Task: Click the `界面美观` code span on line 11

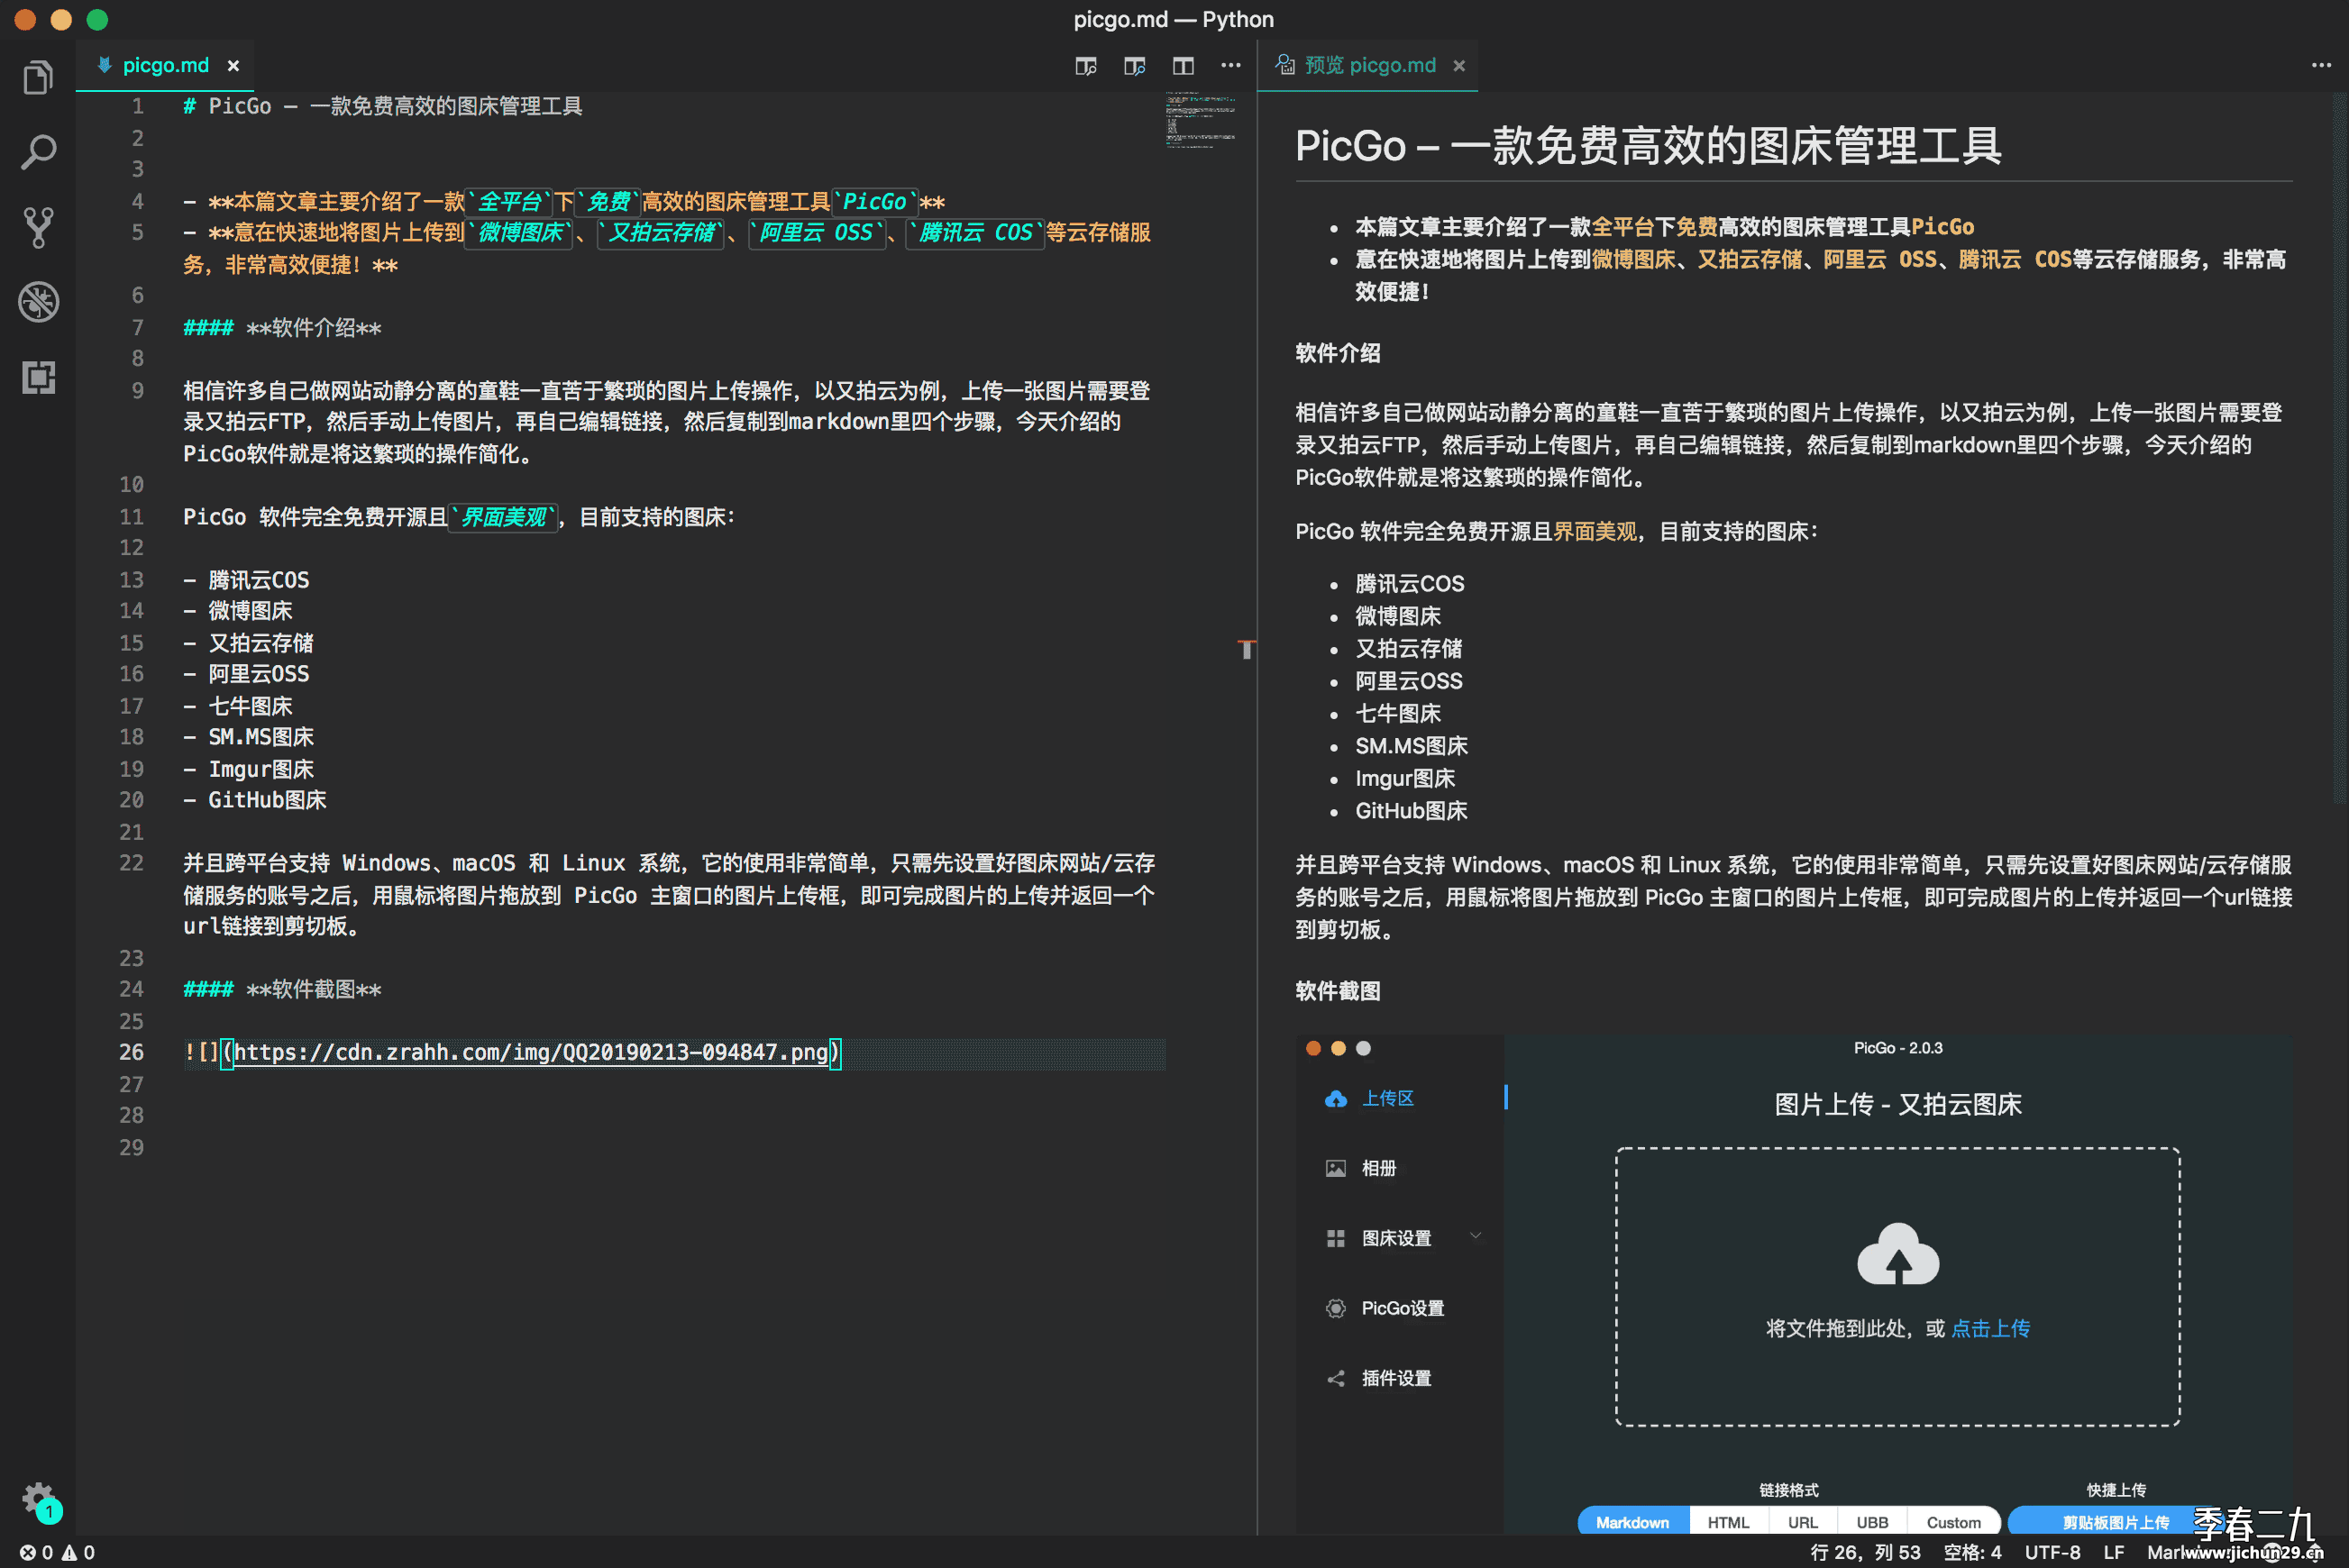Action: pos(503,517)
